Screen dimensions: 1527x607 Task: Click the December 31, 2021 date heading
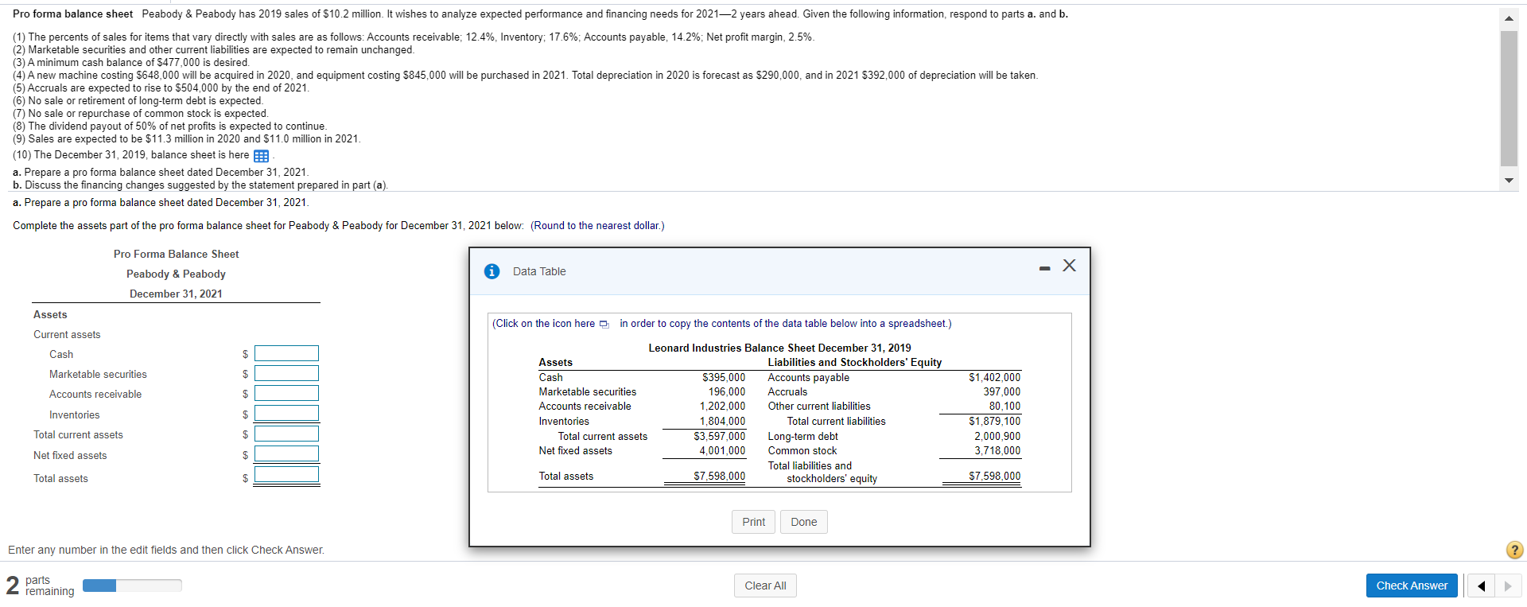(176, 294)
